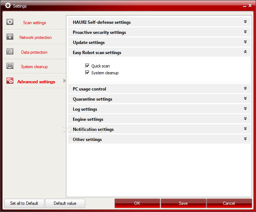The height and width of the screenshot is (212, 256).
Task: Select the Data protection tab
Action: point(34,52)
